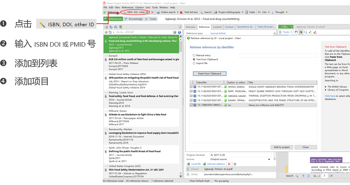The height and width of the screenshot is (185, 350).
Task: Switch to the Overview tab
Action: point(190,27)
